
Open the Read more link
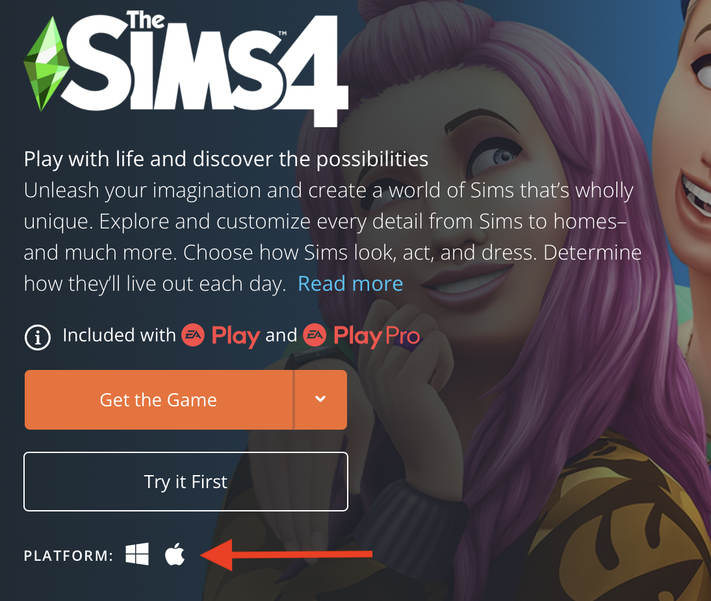(x=350, y=284)
